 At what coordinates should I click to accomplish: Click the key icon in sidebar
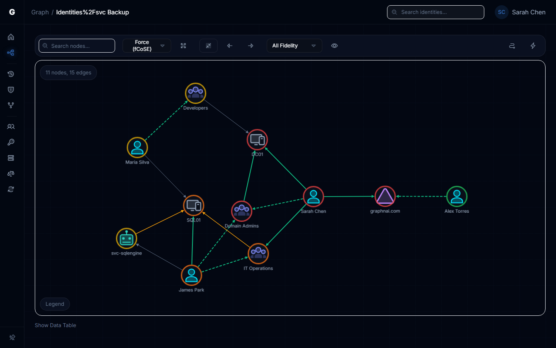[11, 142]
